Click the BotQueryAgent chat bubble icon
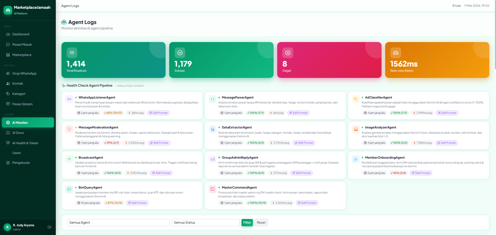 click(69, 189)
